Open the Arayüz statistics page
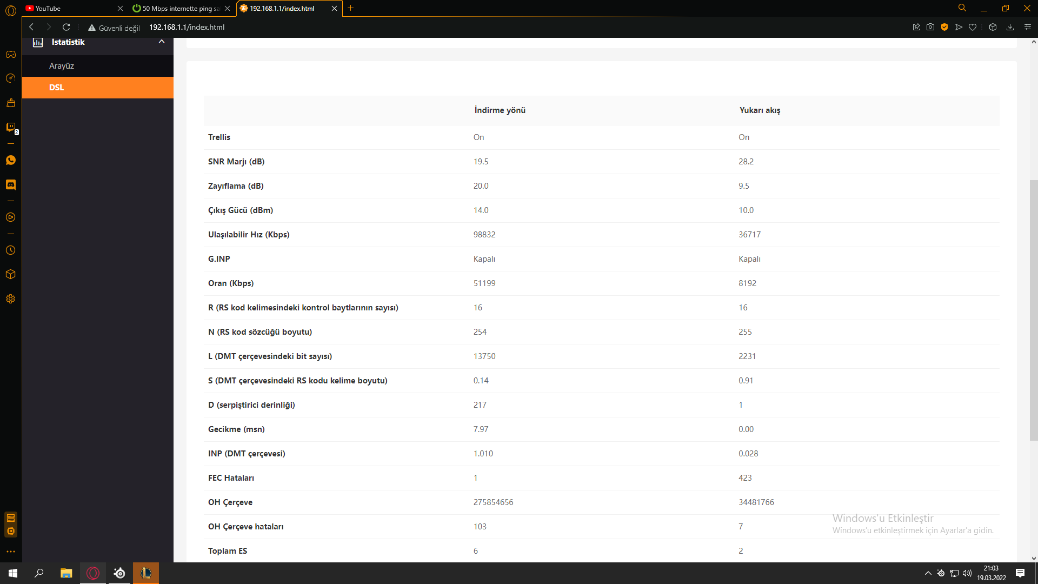This screenshot has height=584, width=1038. (62, 66)
